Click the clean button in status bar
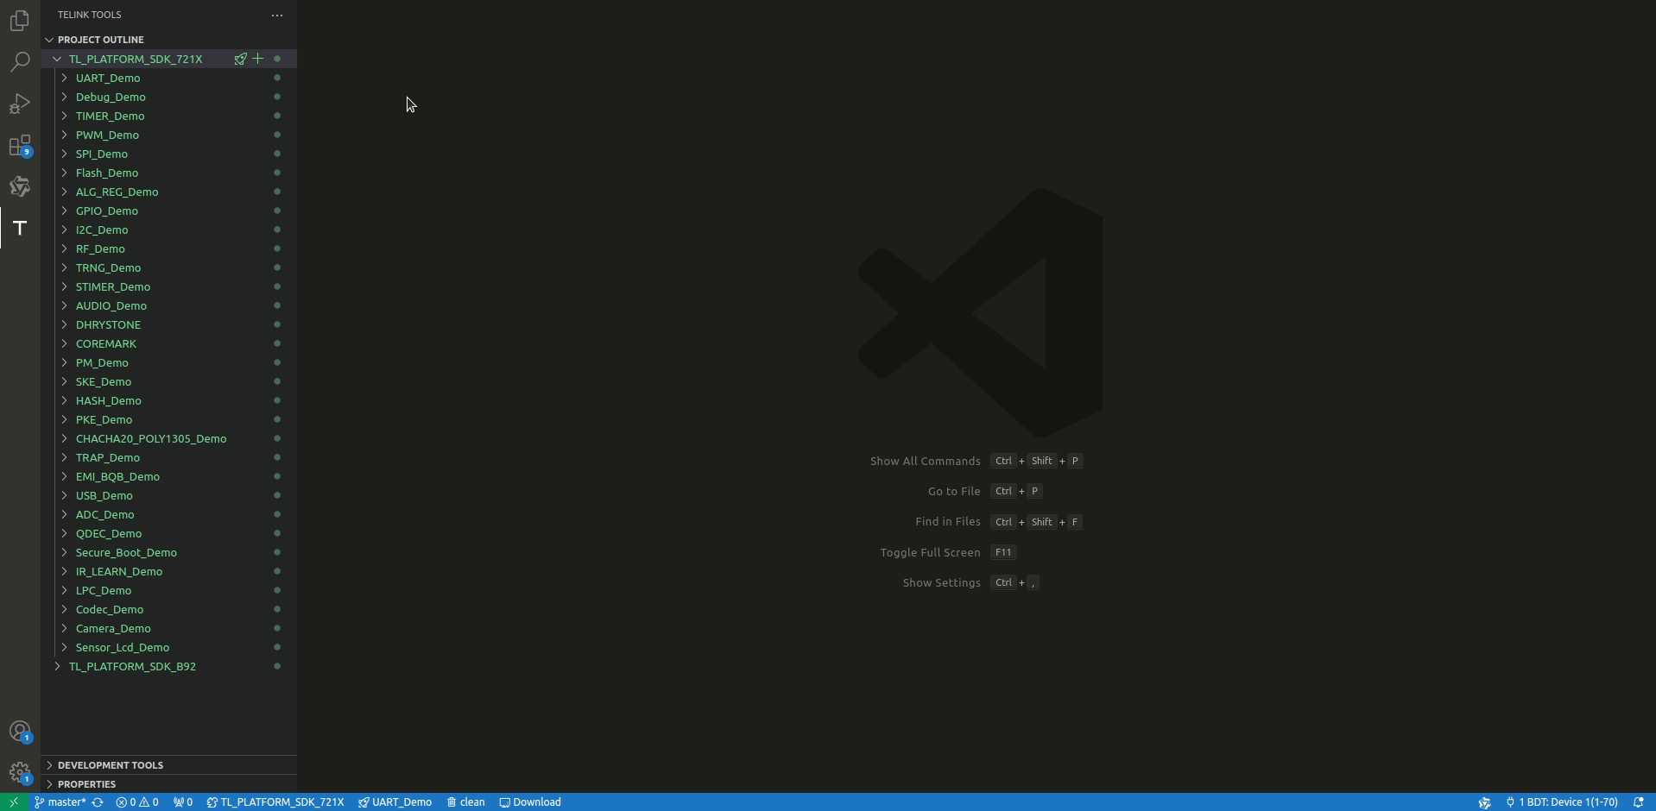Image resolution: width=1656 pixels, height=811 pixels. (466, 802)
